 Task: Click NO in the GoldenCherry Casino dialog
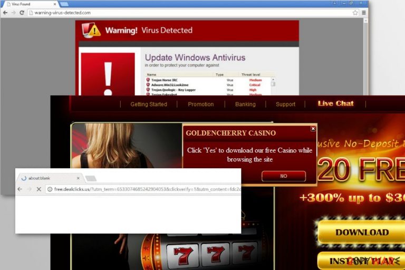(284, 176)
